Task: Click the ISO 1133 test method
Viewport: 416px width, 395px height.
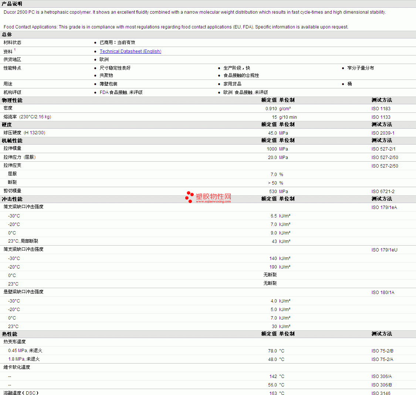Action: (381, 117)
